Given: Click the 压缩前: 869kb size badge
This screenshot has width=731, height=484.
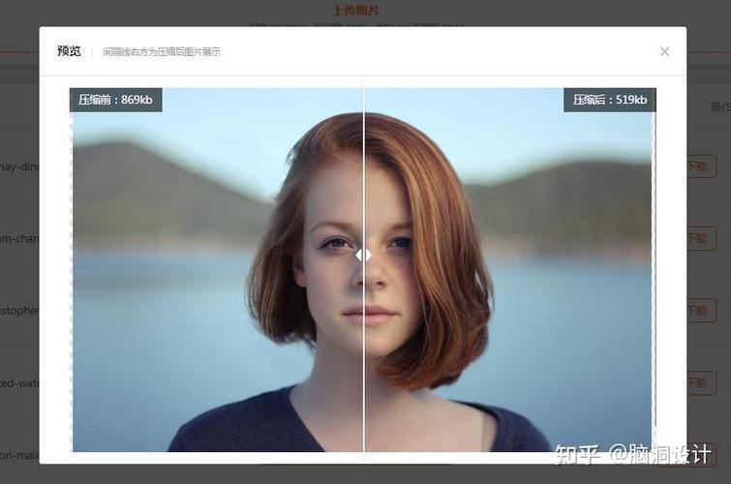Looking at the screenshot, I should tap(116, 100).
